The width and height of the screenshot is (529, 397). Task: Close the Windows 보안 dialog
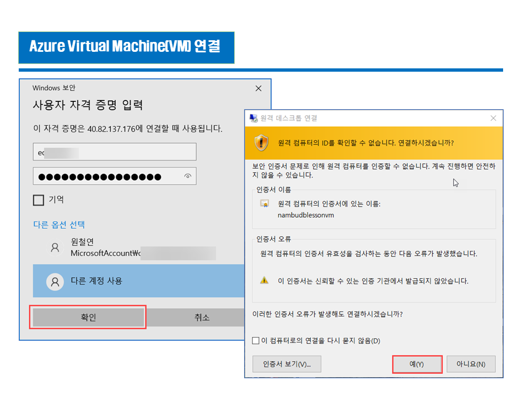click(258, 88)
